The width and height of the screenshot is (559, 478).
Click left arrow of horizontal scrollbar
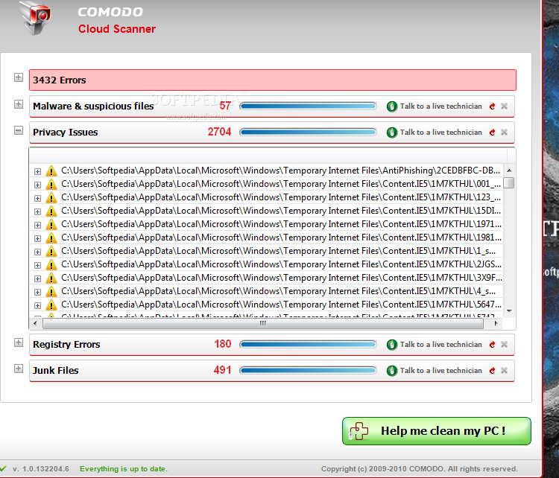coord(35,323)
